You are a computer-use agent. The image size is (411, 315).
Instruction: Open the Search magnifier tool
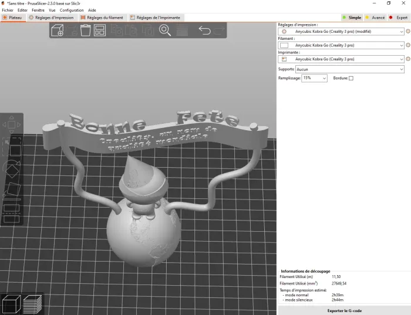pos(165,30)
